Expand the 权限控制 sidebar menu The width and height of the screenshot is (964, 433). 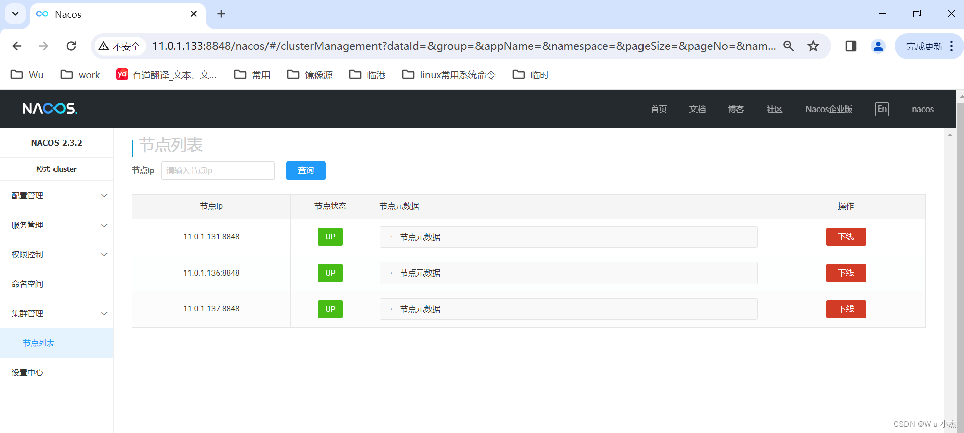[57, 255]
